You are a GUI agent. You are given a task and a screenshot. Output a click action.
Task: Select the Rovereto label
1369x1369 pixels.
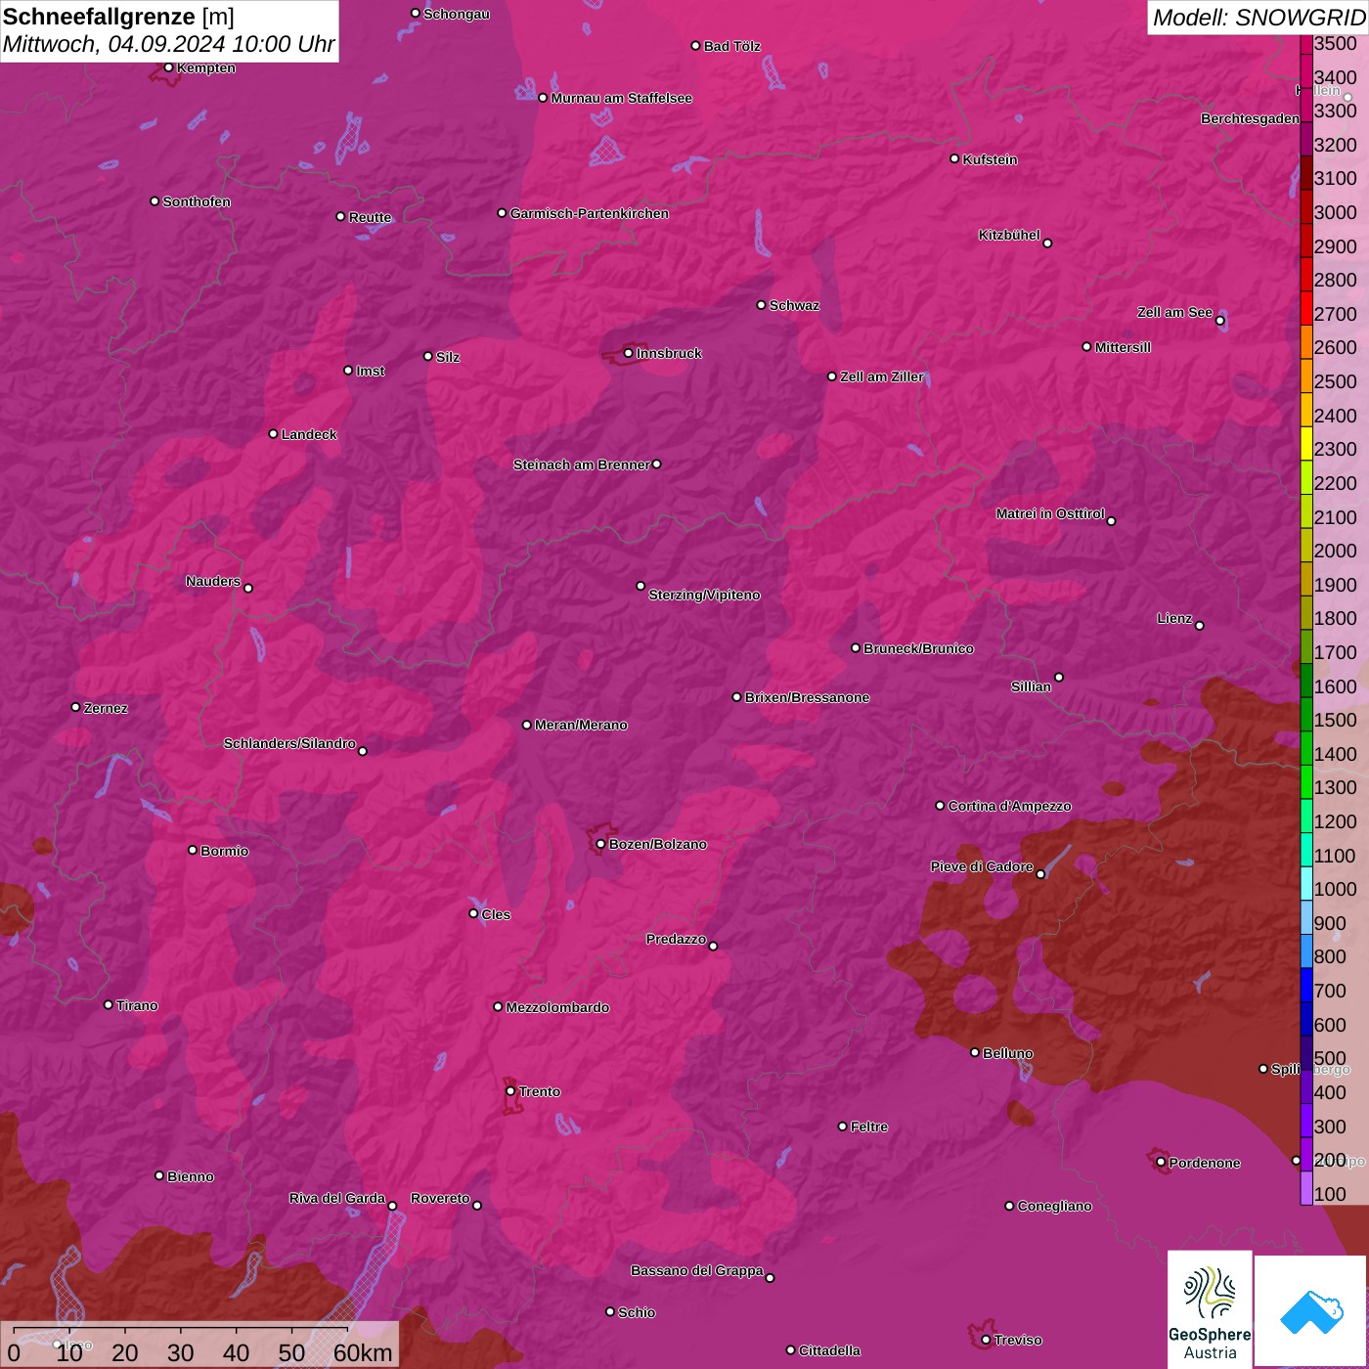pyautogui.click(x=440, y=1198)
